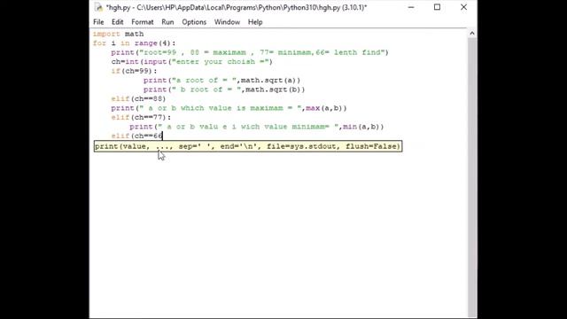The height and width of the screenshot is (319, 567).
Task: Open the File menu
Action: 98,22
